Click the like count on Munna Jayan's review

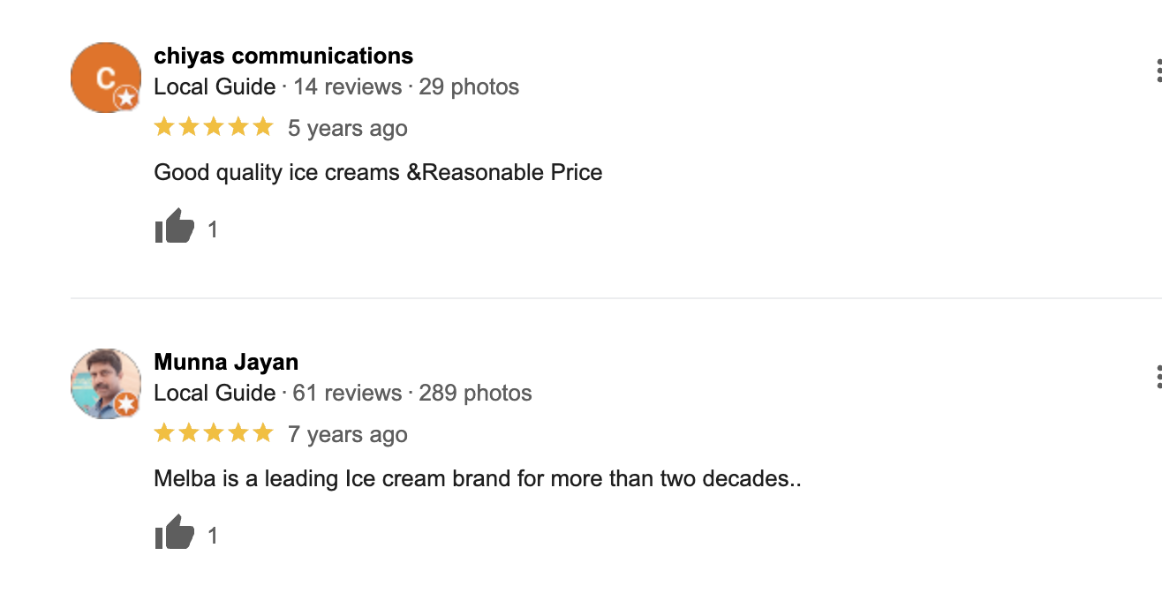(x=212, y=537)
